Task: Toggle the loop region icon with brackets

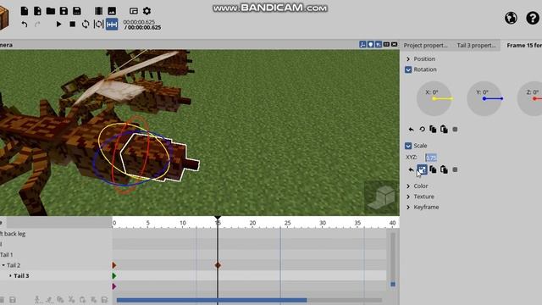Action: click(98, 25)
